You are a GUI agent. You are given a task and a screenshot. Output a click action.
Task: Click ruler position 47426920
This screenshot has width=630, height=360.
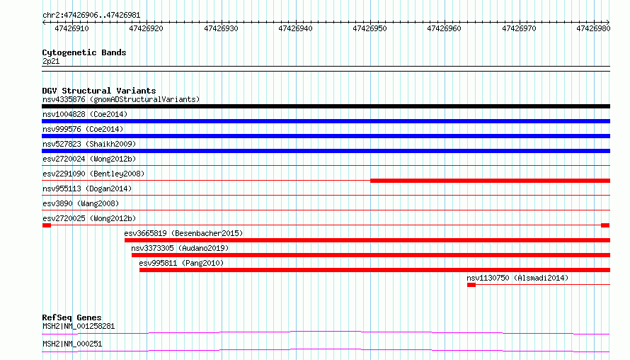pyautogui.click(x=146, y=28)
